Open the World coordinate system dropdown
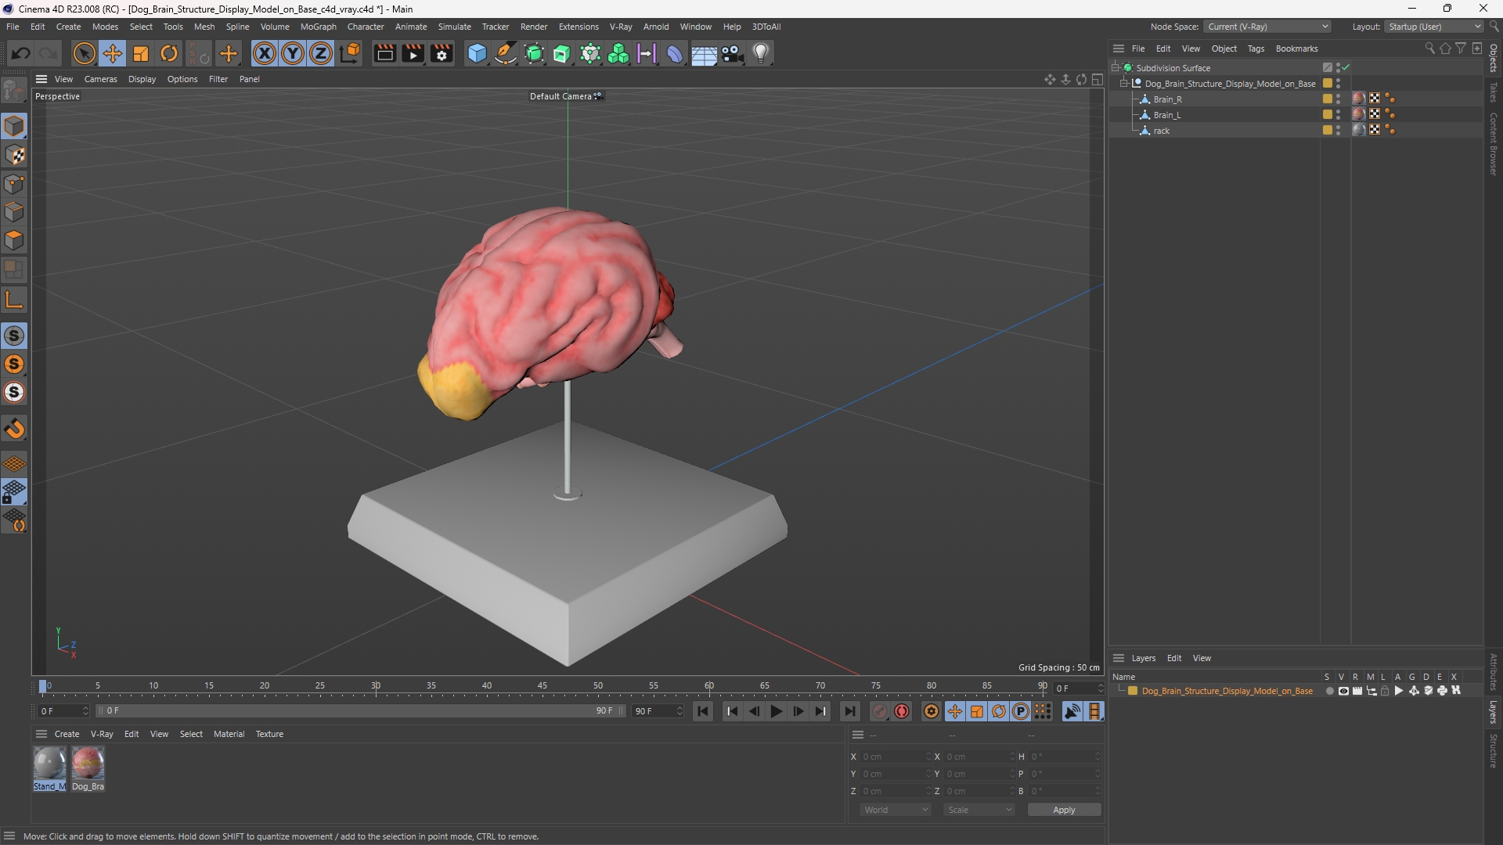The width and height of the screenshot is (1503, 845). click(895, 810)
